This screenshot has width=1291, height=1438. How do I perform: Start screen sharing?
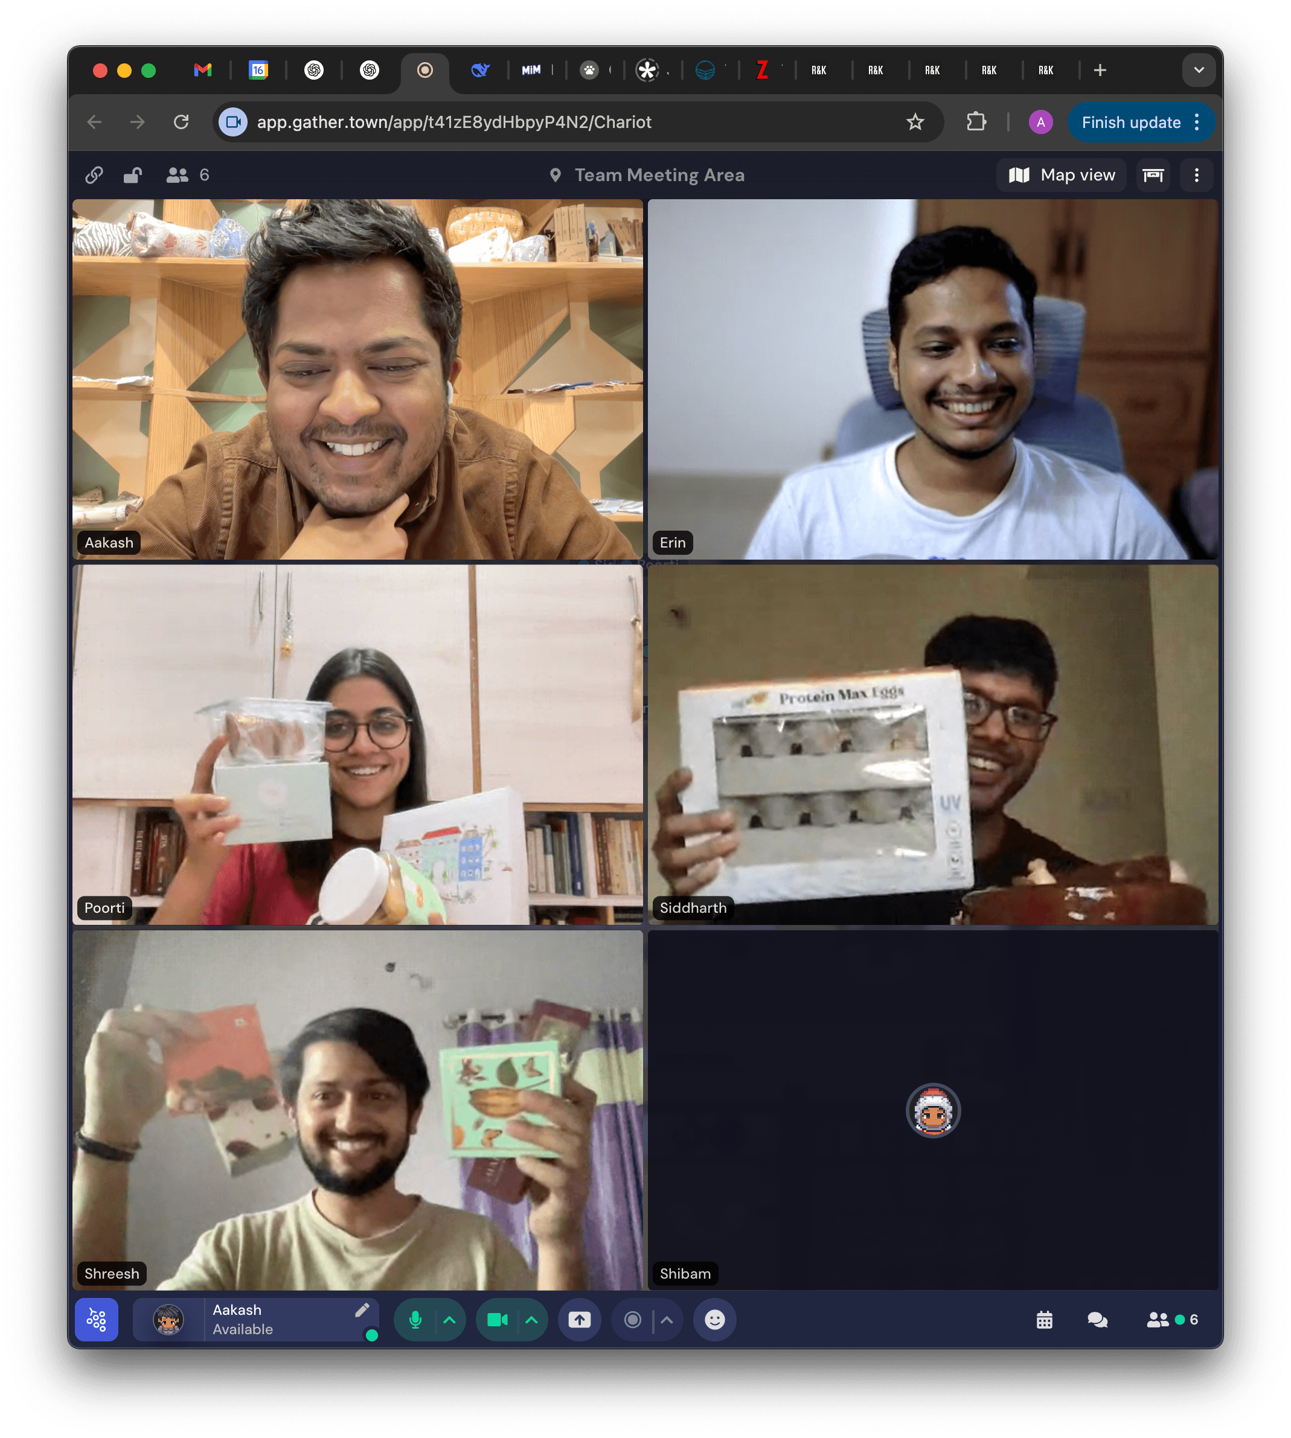pos(580,1320)
